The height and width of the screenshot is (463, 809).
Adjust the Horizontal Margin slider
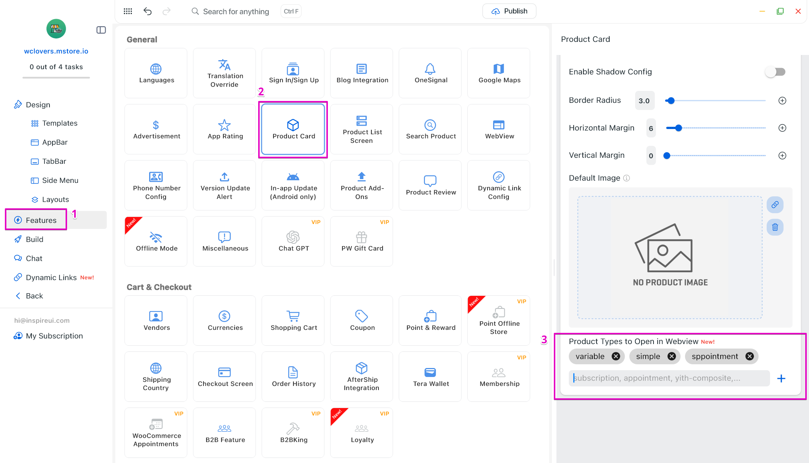point(678,128)
